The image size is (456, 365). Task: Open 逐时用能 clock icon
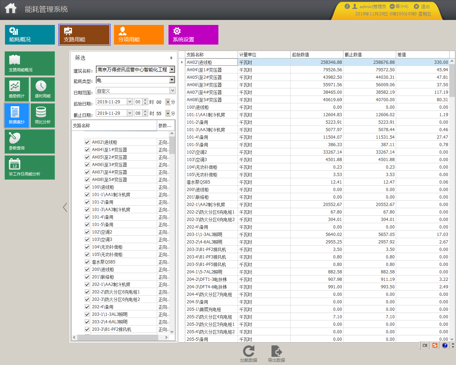point(41,86)
